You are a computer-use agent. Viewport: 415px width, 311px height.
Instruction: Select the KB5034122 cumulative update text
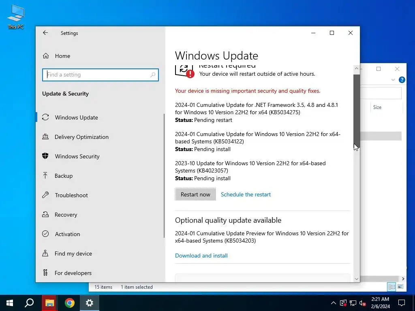[x=257, y=138]
